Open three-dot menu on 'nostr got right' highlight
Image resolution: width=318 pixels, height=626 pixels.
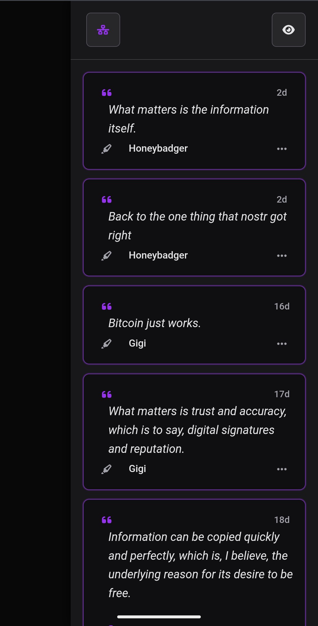pyautogui.click(x=282, y=256)
